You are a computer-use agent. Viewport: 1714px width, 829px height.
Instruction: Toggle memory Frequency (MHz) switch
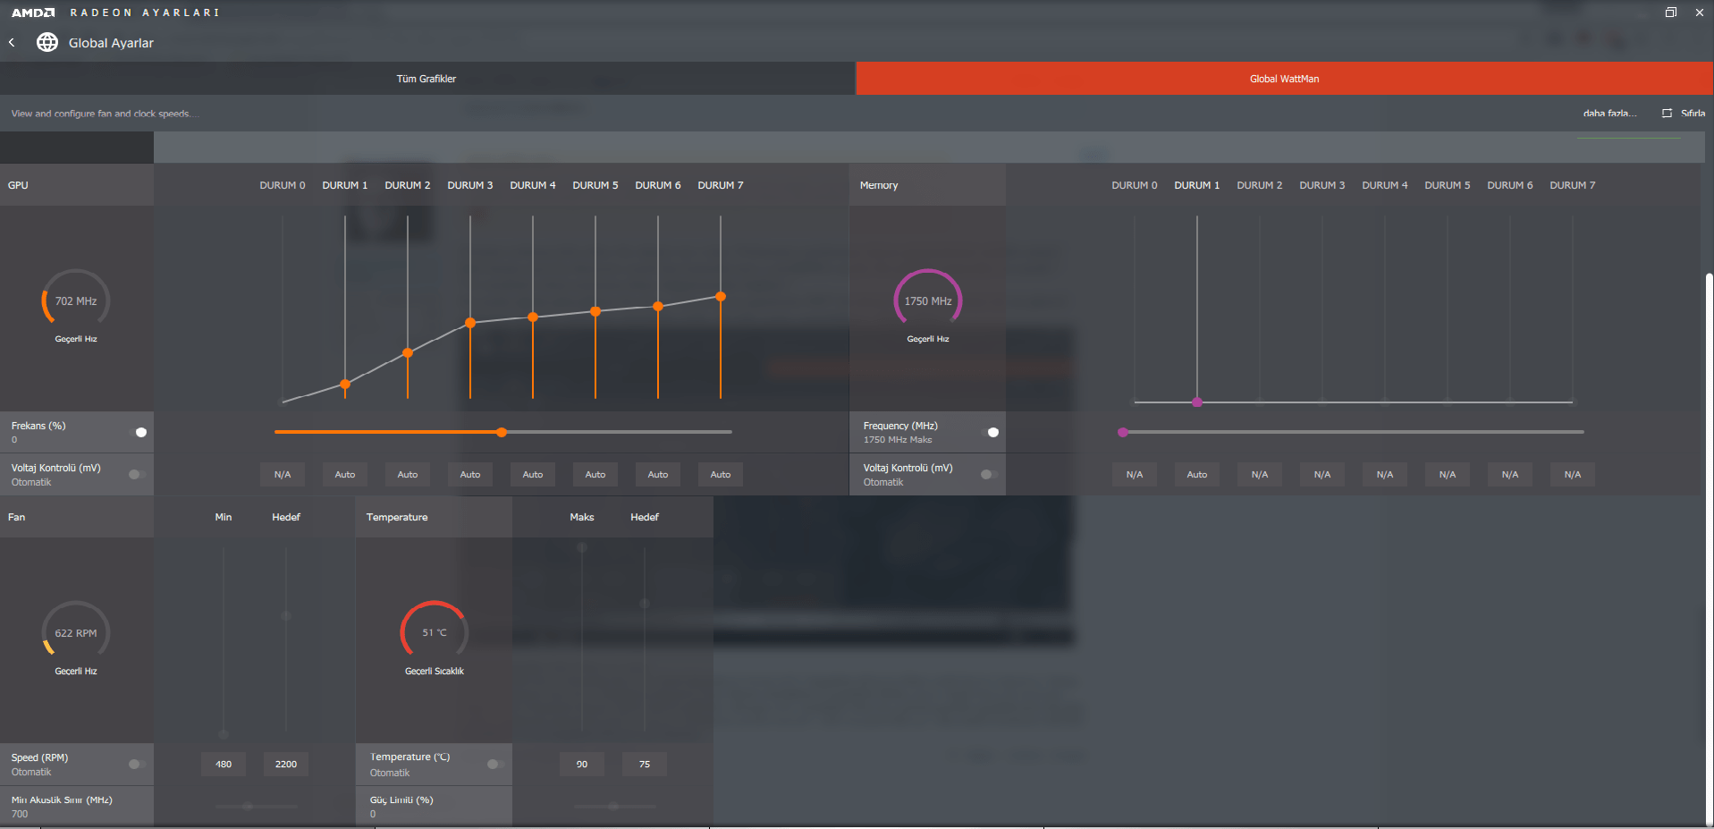pyautogui.click(x=990, y=432)
